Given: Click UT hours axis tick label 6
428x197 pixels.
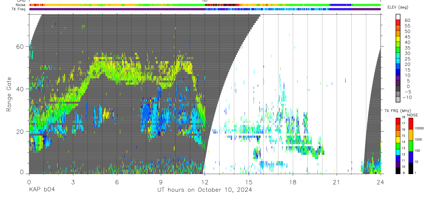Looking at the screenshot, I should [x=117, y=182].
